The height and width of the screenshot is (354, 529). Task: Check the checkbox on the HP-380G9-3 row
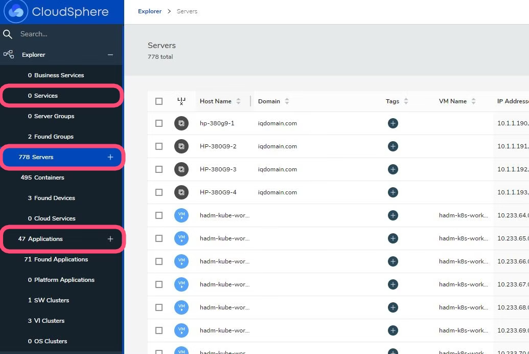pyautogui.click(x=159, y=169)
